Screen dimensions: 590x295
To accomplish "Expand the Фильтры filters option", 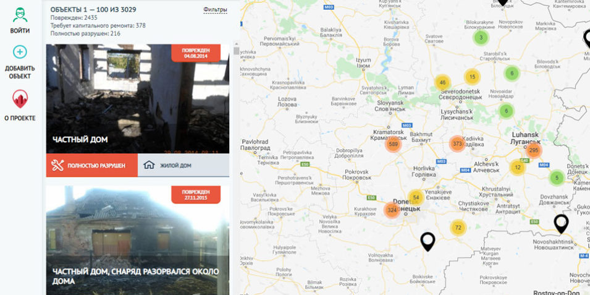I will click(x=215, y=9).
